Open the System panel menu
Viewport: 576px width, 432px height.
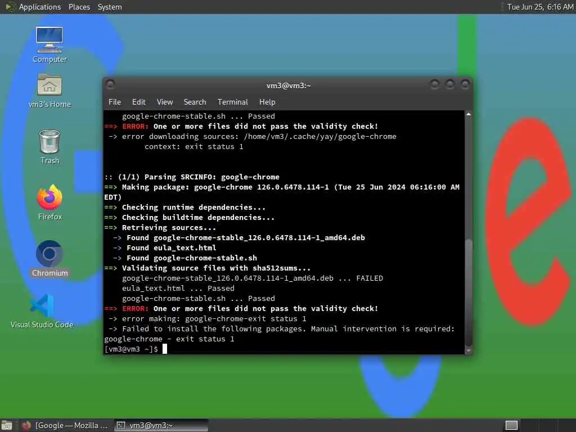coord(110,7)
